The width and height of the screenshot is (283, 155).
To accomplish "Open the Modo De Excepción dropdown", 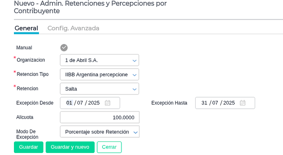I will click(x=100, y=132).
